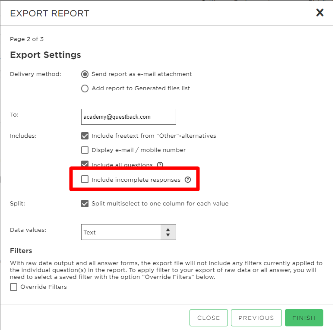Click the Filters section heading
This screenshot has height=332, width=335.
click(21, 251)
